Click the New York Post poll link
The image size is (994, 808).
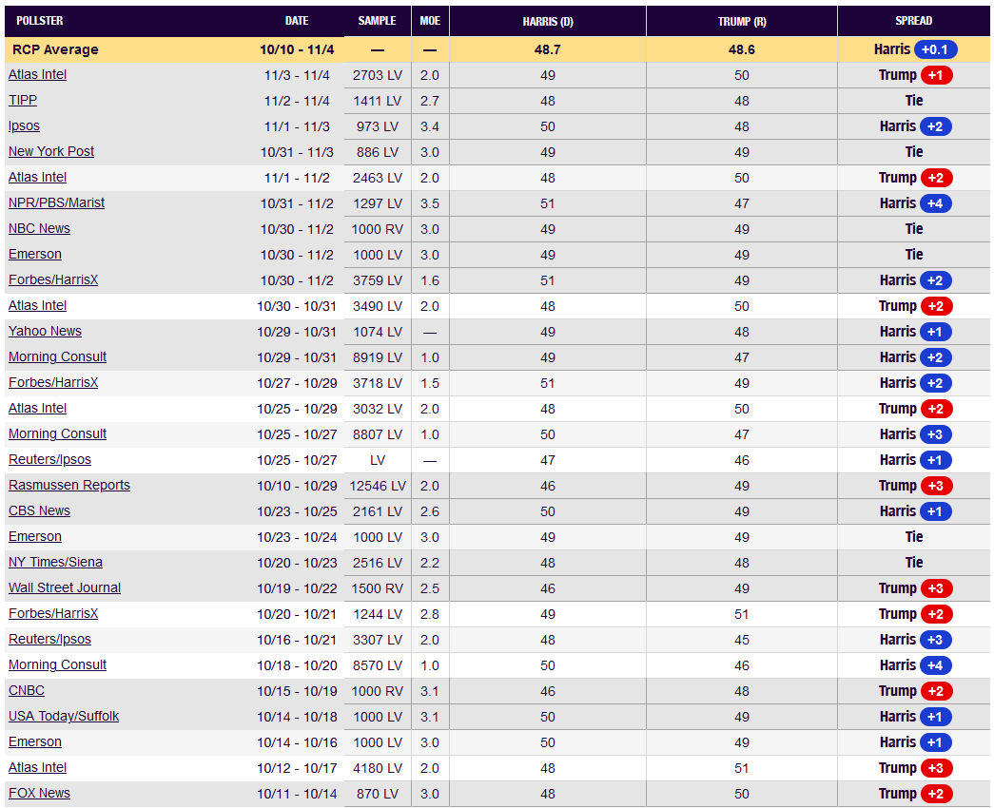pos(51,152)
